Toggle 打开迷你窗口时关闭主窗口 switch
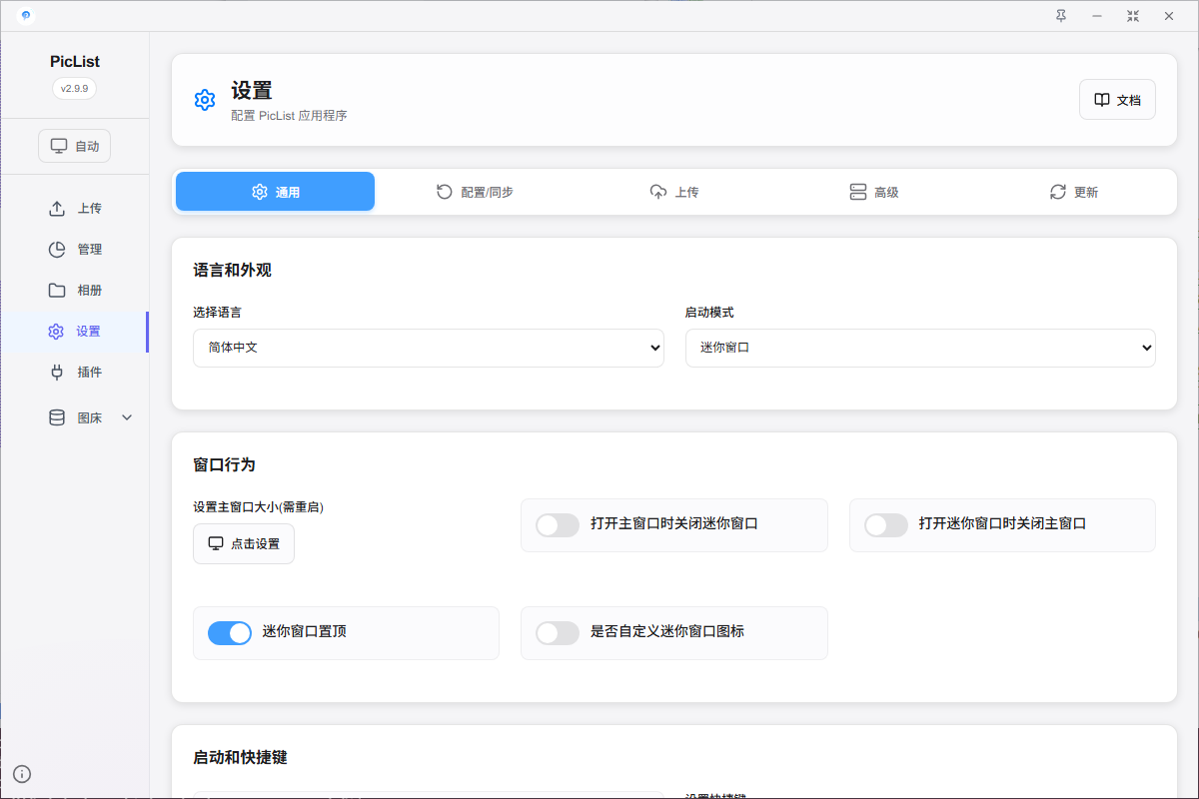Screen dimensions: 1199x799 pyautogui.click(x=886, y=524)
